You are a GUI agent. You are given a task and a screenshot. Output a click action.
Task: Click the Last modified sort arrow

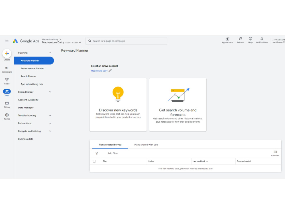point(207,161)
